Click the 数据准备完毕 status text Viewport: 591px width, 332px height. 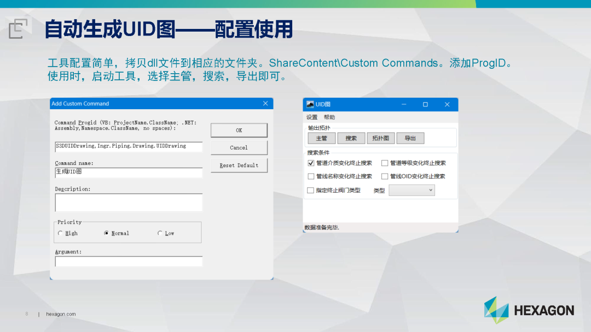pos(322,228)
